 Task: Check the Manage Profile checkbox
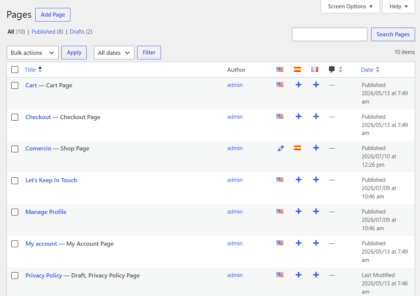(x=15, y=212)
